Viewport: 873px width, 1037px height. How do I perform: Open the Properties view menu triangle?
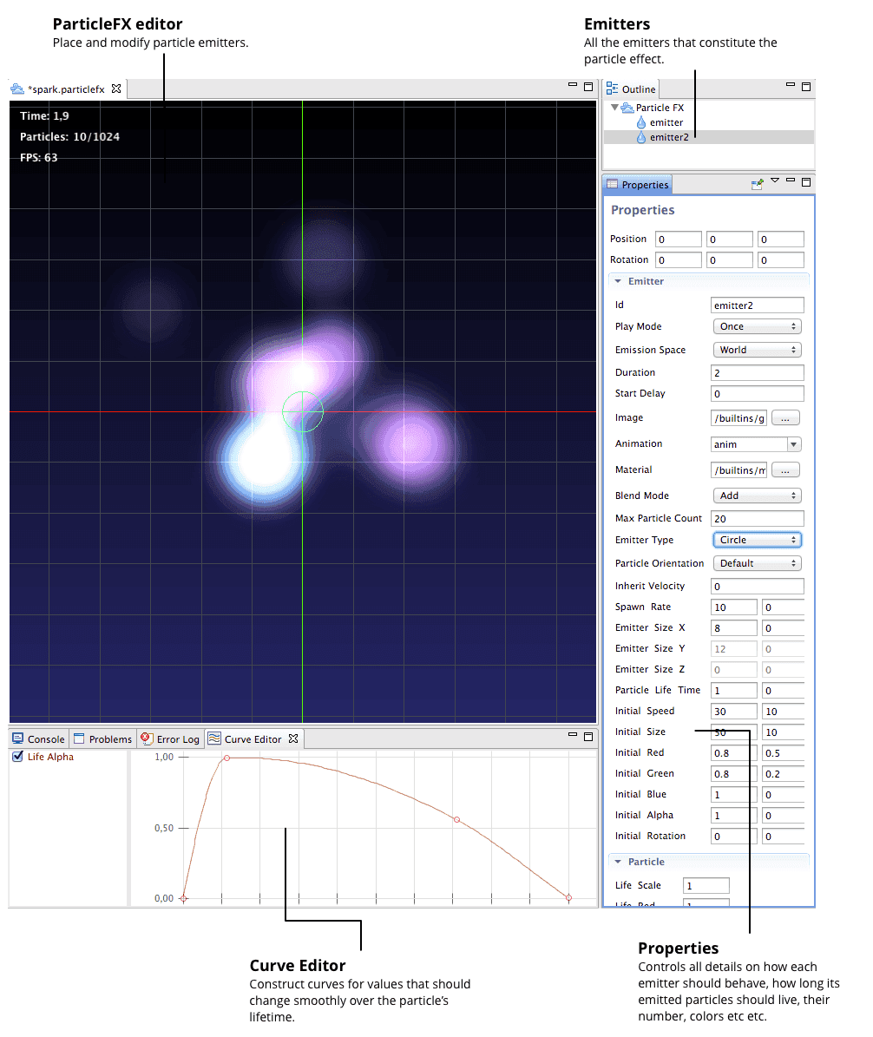pos(775,181)
